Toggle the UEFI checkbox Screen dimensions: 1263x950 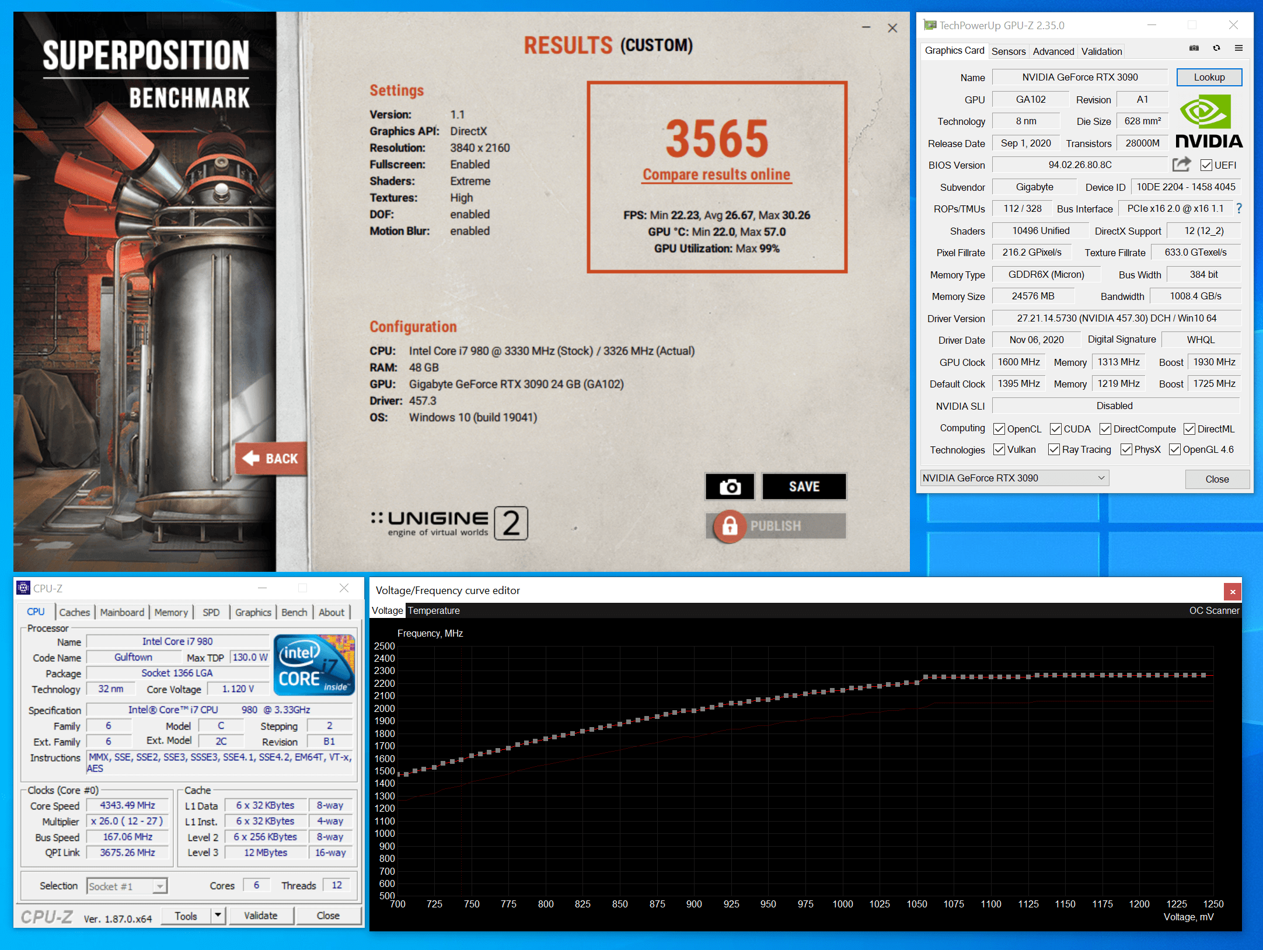(x=1206, y=165)
